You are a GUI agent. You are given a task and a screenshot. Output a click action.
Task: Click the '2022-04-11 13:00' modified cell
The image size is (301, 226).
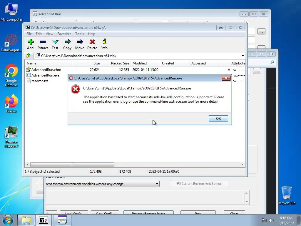click(145, 69)
